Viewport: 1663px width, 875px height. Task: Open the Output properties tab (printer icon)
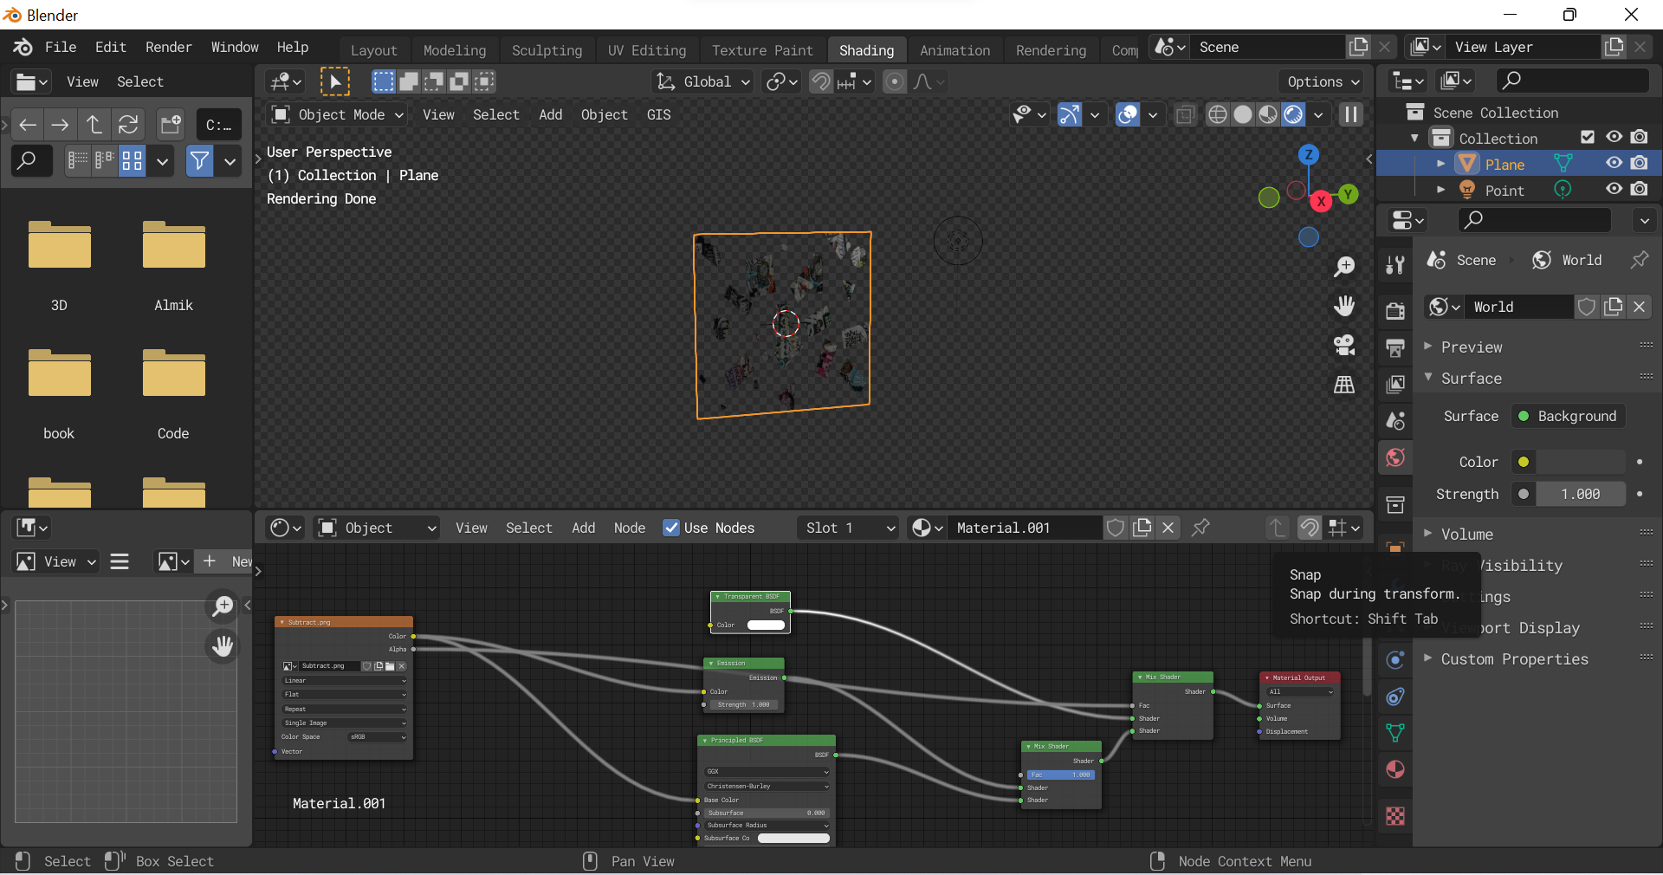(x=1394, y=347)
